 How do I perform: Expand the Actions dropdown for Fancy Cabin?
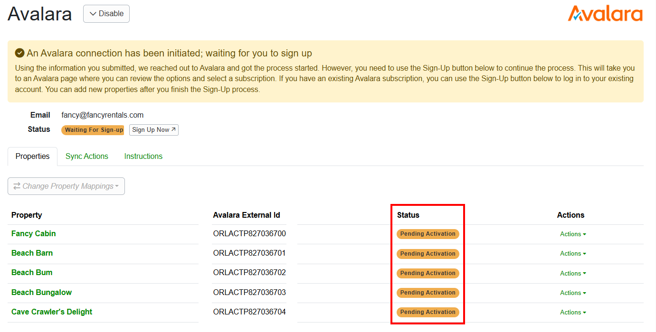(572, 234)
